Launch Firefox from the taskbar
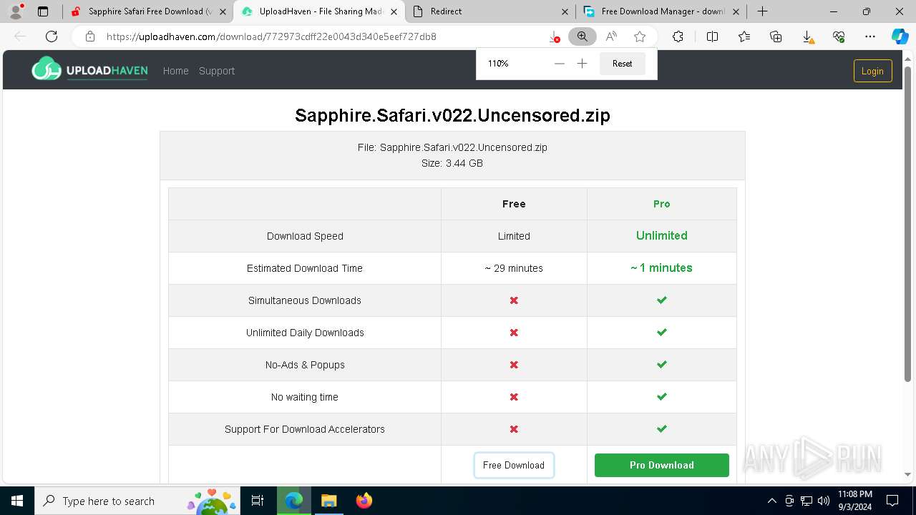This screenshot has height=515, width=916. [x=364, y=501]
